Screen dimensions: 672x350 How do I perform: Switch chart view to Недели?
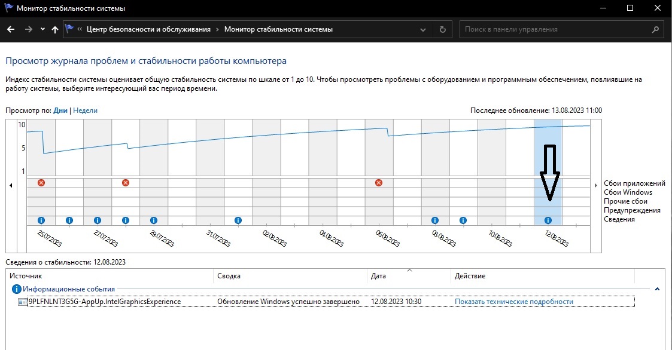coord(85,110)
